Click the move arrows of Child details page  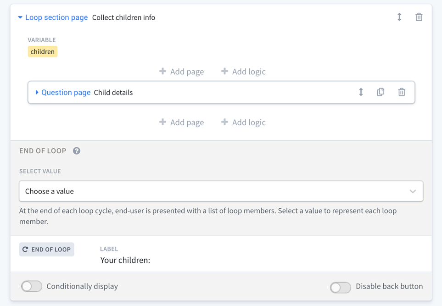tap(361, 92)
